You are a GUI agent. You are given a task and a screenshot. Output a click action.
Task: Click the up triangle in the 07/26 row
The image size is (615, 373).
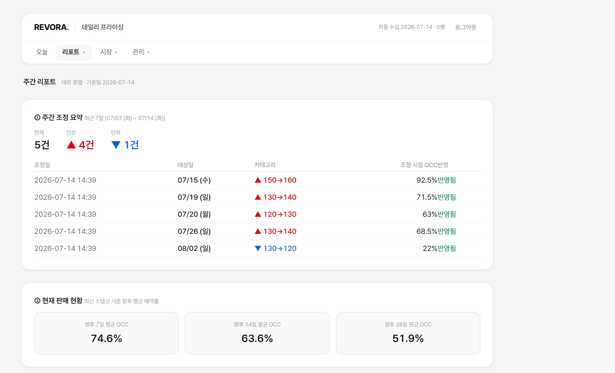(x=258, y=231)
